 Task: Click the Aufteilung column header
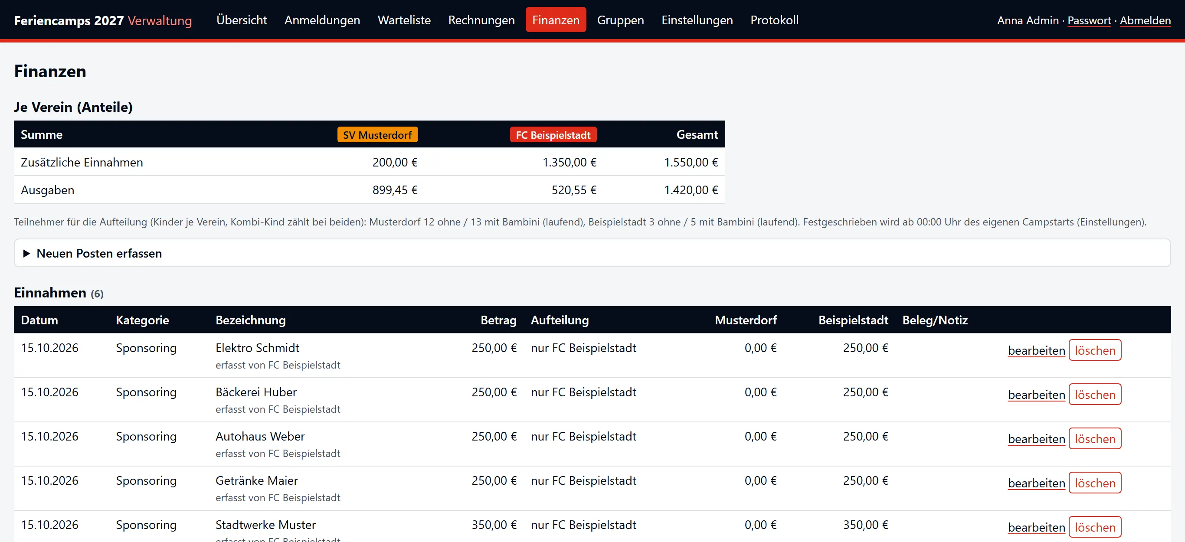560,320
